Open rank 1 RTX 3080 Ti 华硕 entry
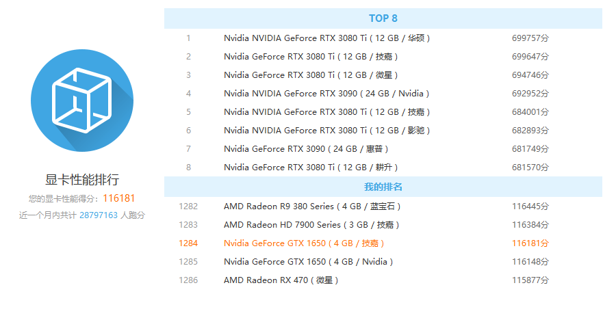Screen dimensions: 616x320 click(326, 38)
